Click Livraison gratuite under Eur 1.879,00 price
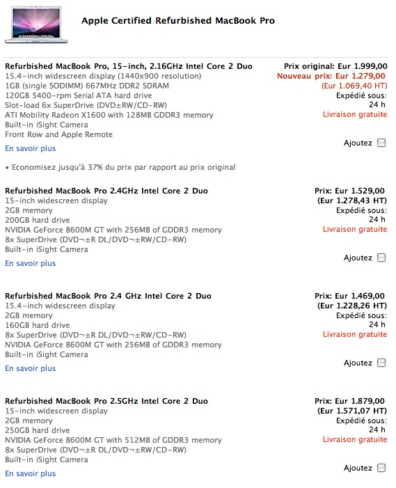This screenshot has height=488, width=396. coord(355,440)
